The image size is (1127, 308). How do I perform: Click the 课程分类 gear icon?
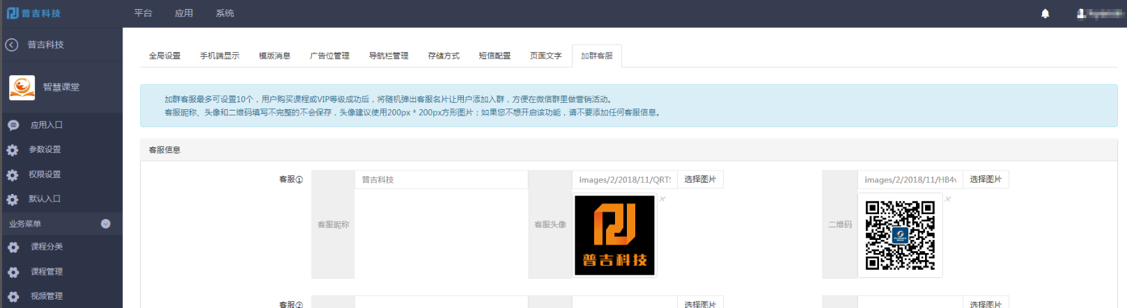pos(13,248)
